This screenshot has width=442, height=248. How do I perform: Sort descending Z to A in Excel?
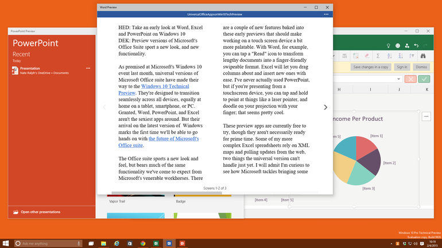pyautogui.click(x=401, y=56)
